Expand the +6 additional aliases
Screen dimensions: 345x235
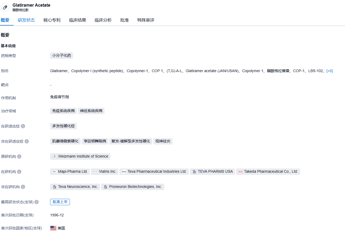[x=330, y=71]
